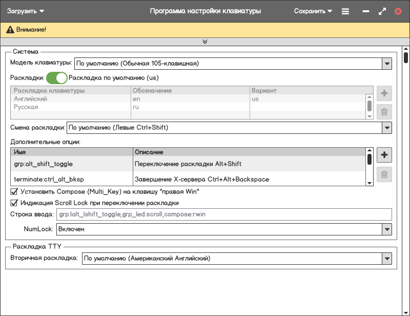Image resolution: width=410 pixels, height=316 pixels.
Task: Click the warning triangle icon
Action: click(9, 30)
